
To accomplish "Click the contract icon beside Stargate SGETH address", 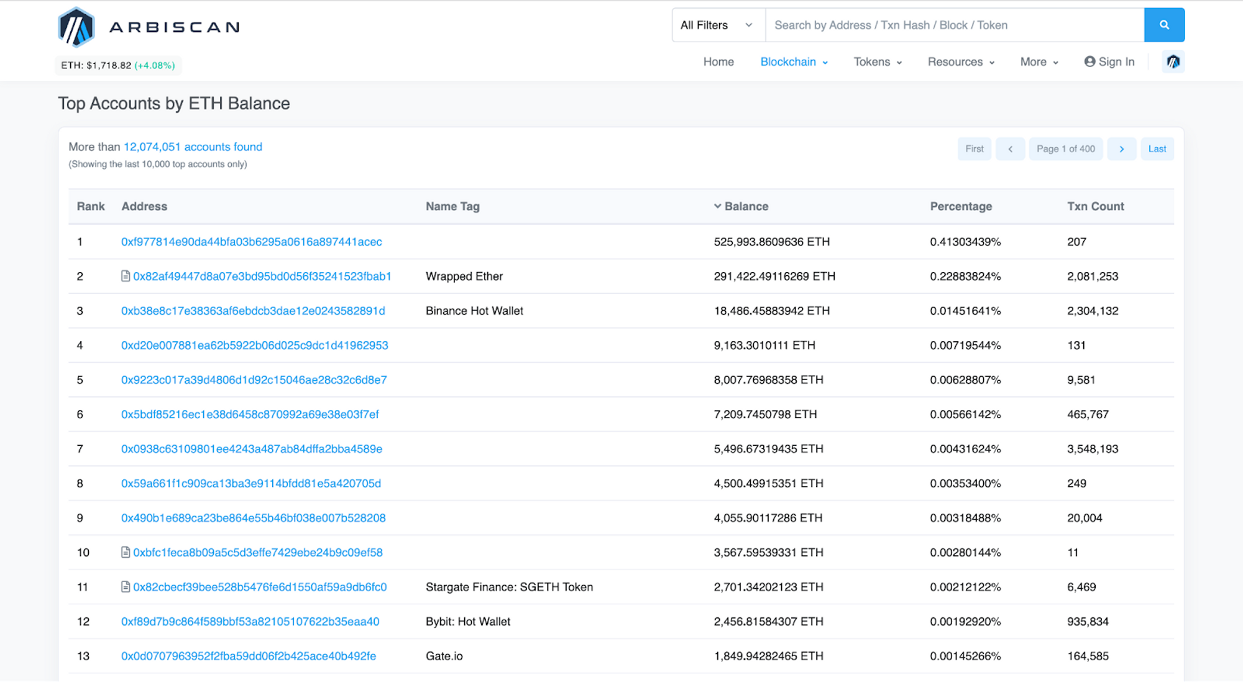I will [x=126, y=587].
